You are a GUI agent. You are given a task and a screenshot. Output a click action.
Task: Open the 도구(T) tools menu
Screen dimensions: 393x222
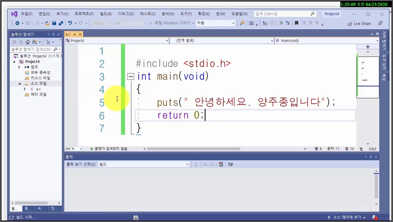pyautogui.click(x=186, y=14)
